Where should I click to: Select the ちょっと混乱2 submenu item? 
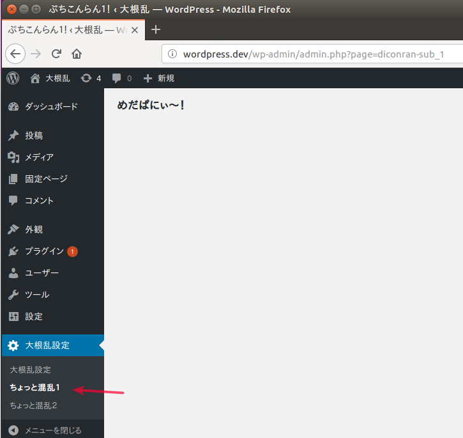33,405
